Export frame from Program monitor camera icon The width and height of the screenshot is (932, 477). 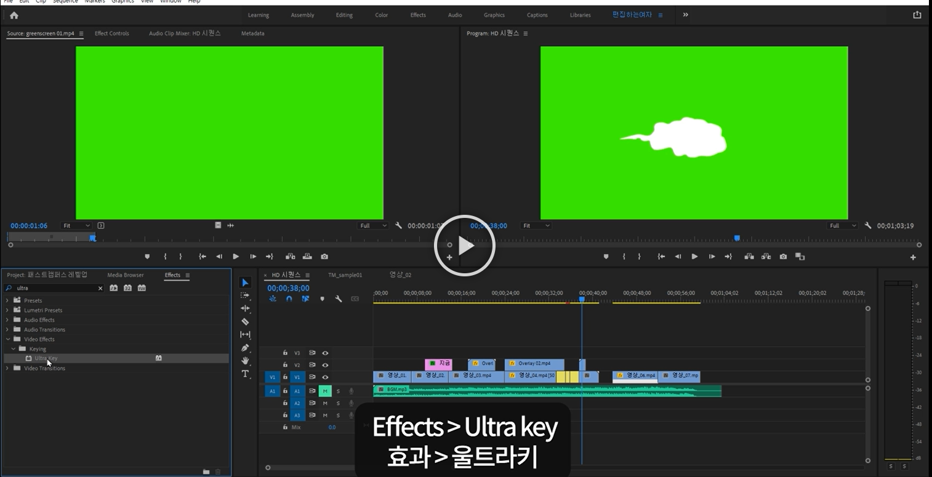point(783,257)
